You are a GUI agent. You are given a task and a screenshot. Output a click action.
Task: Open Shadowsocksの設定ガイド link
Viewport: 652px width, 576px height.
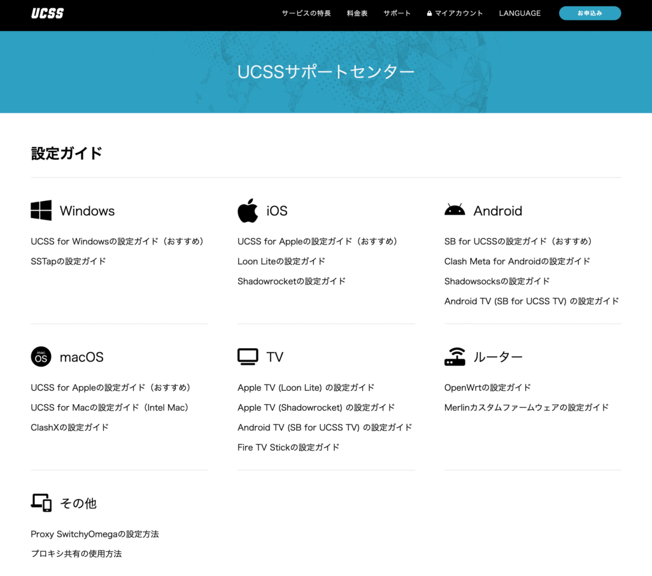tap(497, 281)
